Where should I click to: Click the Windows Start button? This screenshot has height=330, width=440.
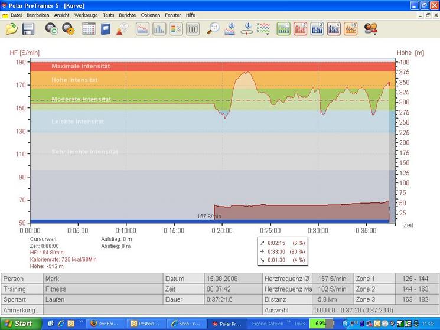[x=19, y=324]
